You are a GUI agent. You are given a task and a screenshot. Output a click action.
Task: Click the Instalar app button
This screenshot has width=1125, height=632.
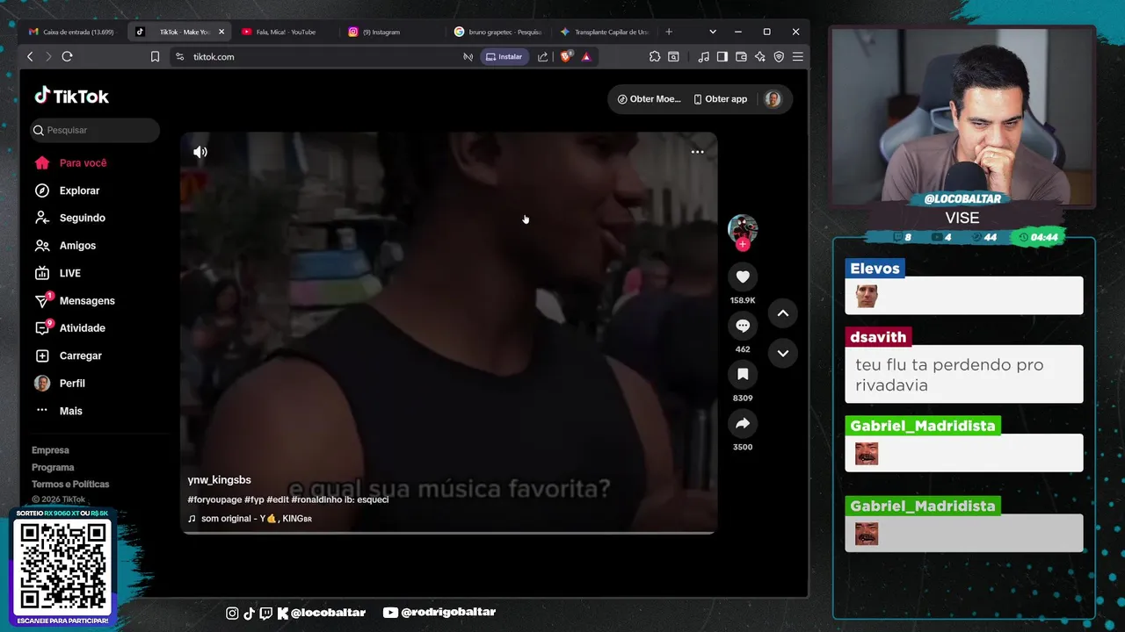coord(504,56)
